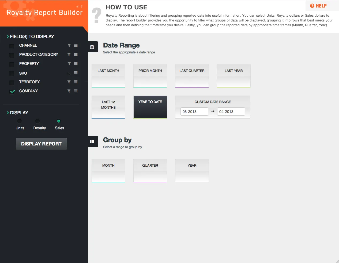Check the SKU checkbox
Image resolution: width=339 pixels, height=263 pixels.
tap(12, 73)
